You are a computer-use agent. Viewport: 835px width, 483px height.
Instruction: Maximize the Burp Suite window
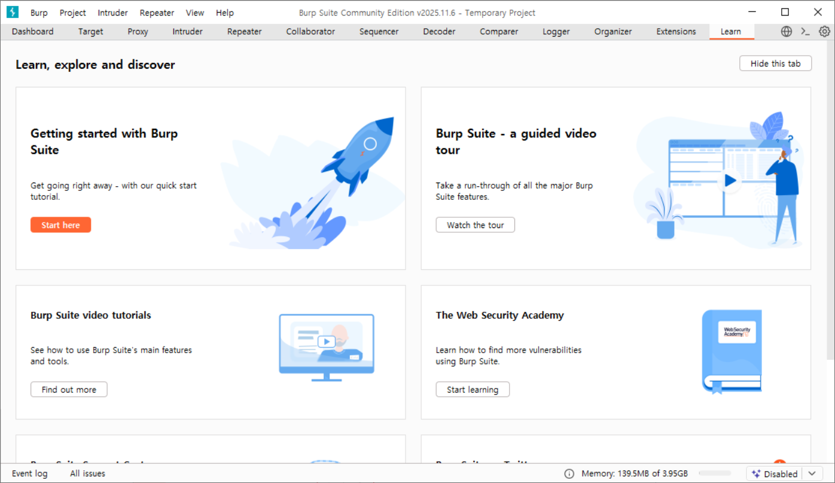click(x=785, y=12)
